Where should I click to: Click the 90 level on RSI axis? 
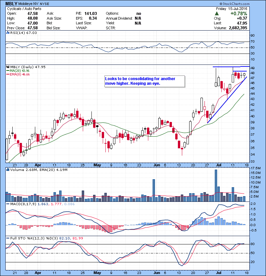252,36
